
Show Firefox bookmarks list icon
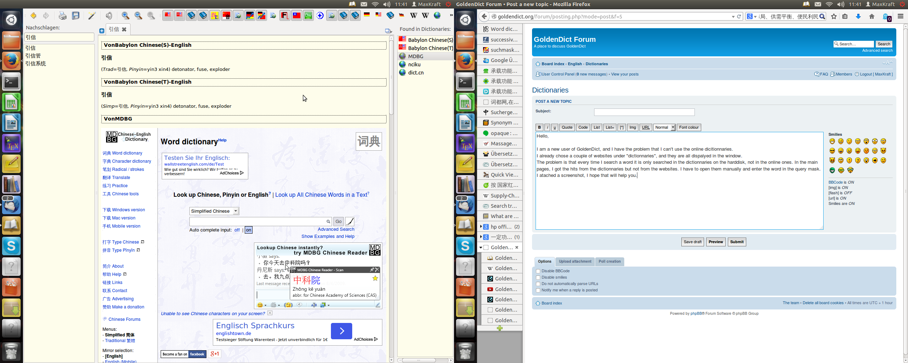(845, 16)
